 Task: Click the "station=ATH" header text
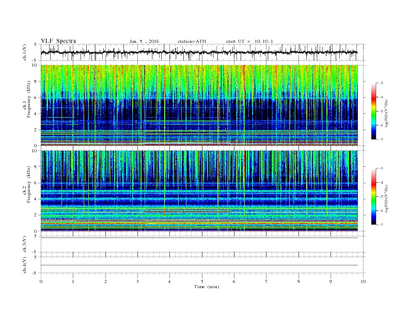(192, 41)
